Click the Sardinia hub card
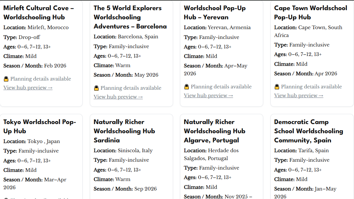This screenshot has height=199, width=354. tap(131, 157)
